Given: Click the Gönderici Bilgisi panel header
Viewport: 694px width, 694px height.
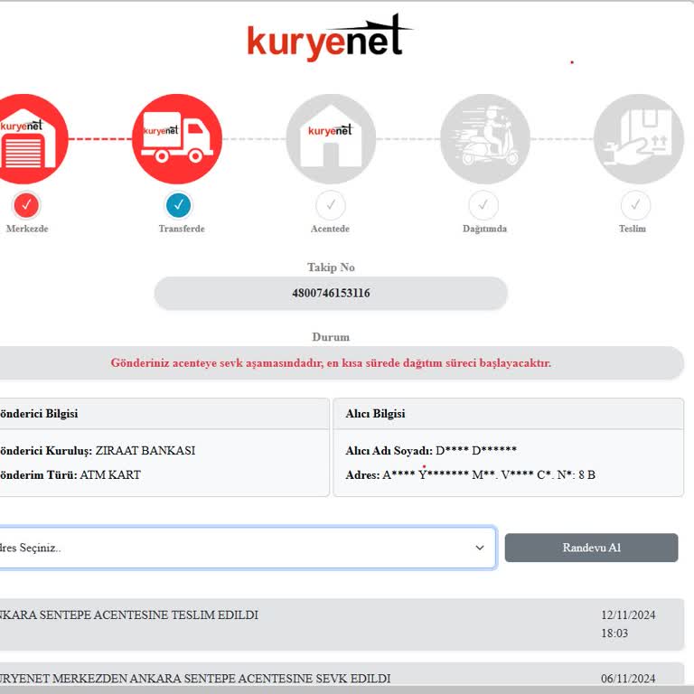Looking at the screenshot, I should point(164,413).
